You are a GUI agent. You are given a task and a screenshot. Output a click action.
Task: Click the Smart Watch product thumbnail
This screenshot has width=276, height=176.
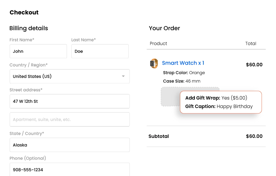pos(154,63)
